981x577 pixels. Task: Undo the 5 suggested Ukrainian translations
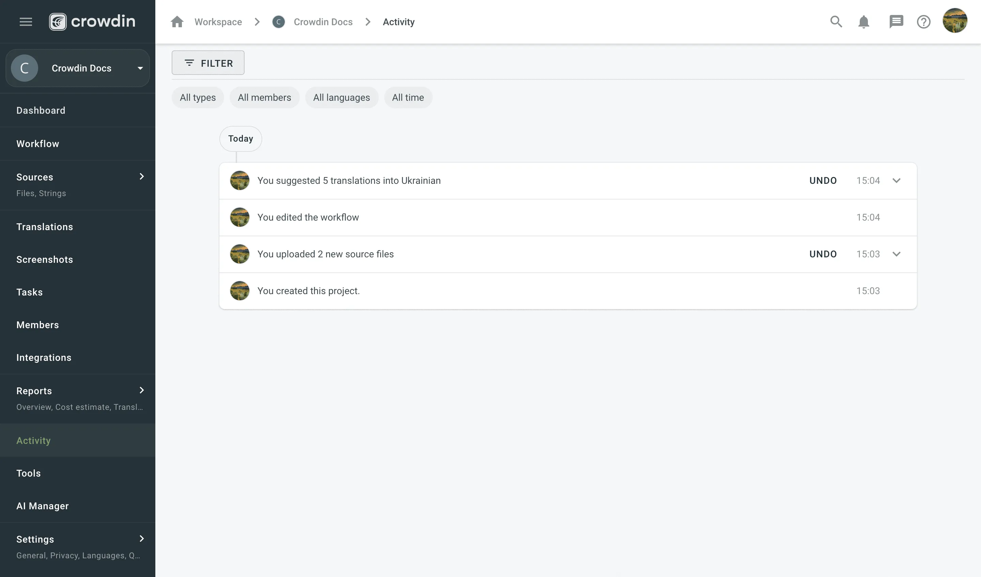point(823,180)
